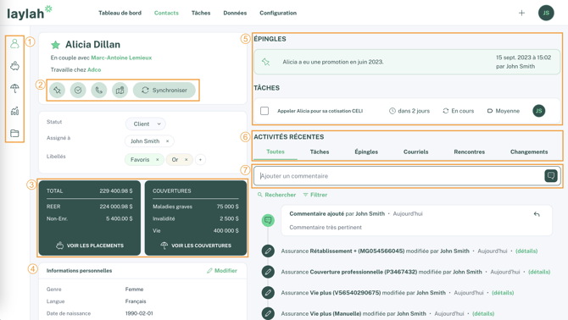Open the Configuration menu
This screenshot has width=568, height=320.
pos(278,13)
